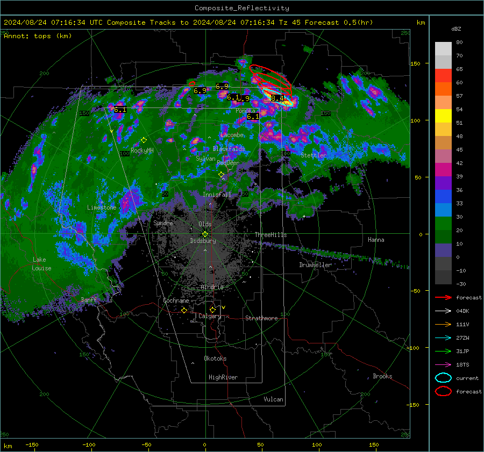Click the 0 tick on bottom x-axis
The image size is (484, 452).
pos(204,445)
